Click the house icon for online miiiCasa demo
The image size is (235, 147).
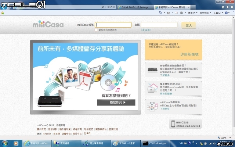(153, 88)
